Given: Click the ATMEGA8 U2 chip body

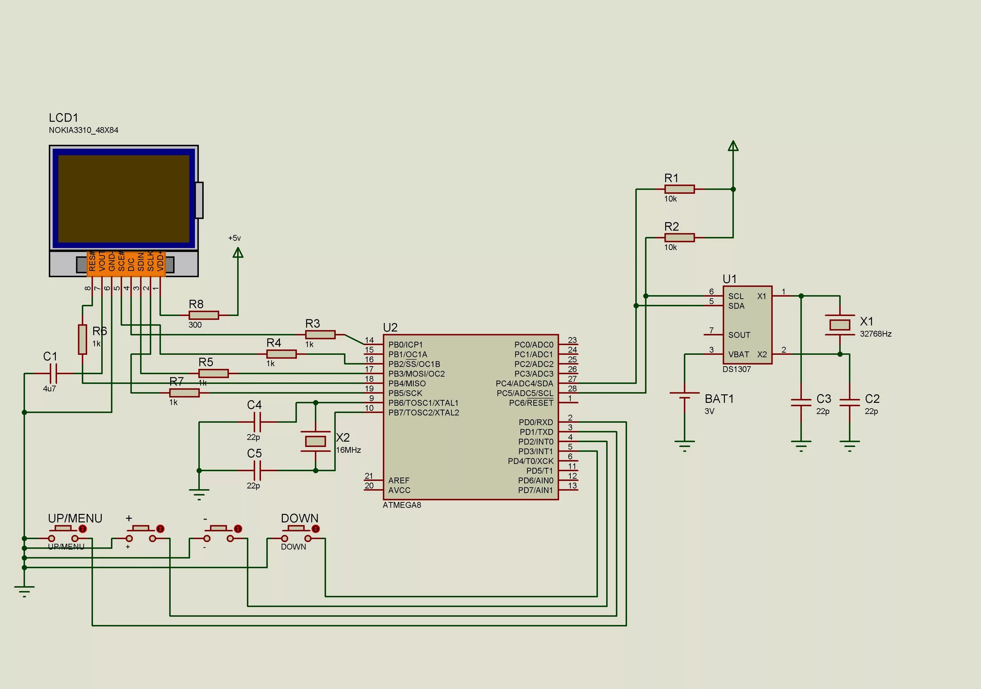Looking at the screenshot, I should coord(471,417).
